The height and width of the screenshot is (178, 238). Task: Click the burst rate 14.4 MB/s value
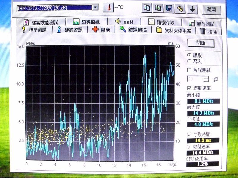point(203,152)
